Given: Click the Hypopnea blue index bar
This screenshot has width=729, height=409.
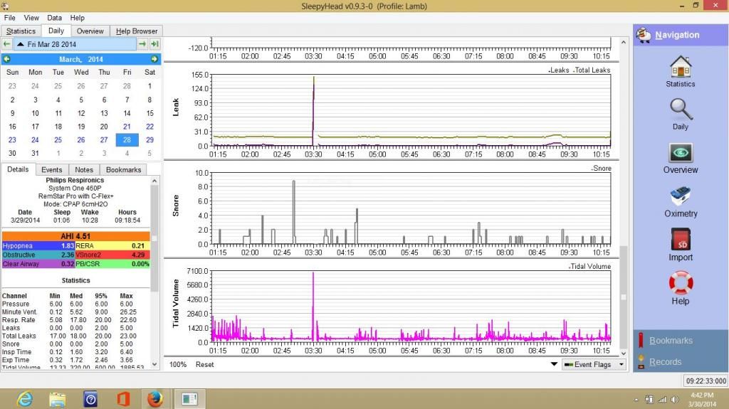Looking at the screenshot, I should 38,245.
